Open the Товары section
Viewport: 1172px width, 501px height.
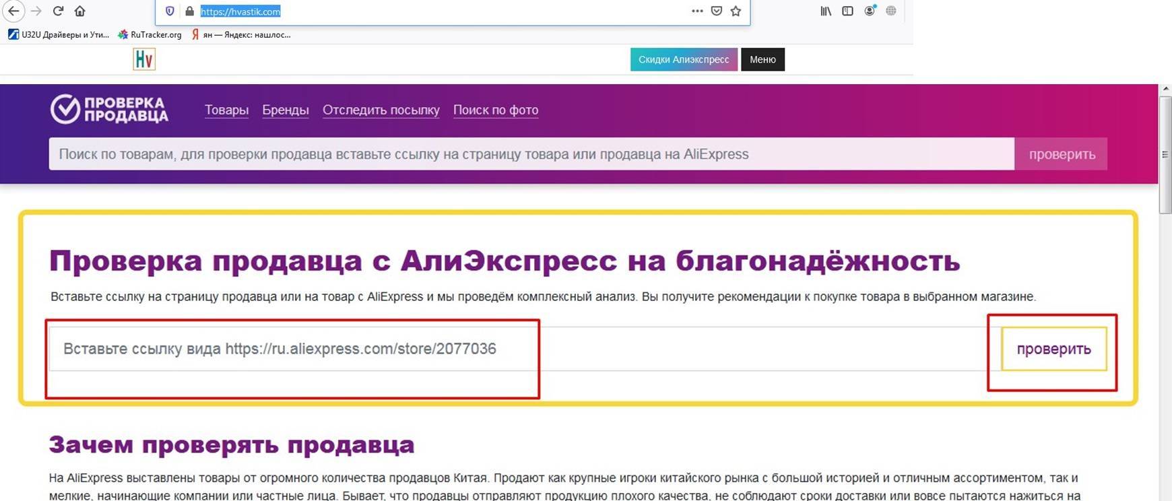(x=226, y=110)
